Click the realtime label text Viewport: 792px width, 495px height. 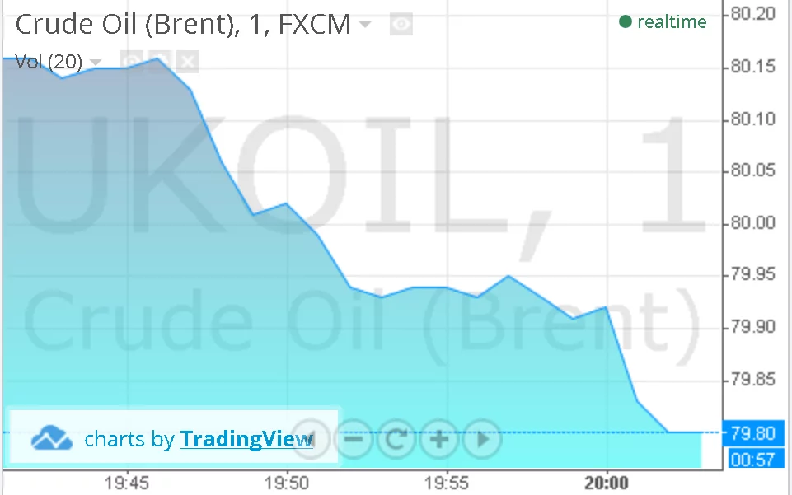pos(672,22)
